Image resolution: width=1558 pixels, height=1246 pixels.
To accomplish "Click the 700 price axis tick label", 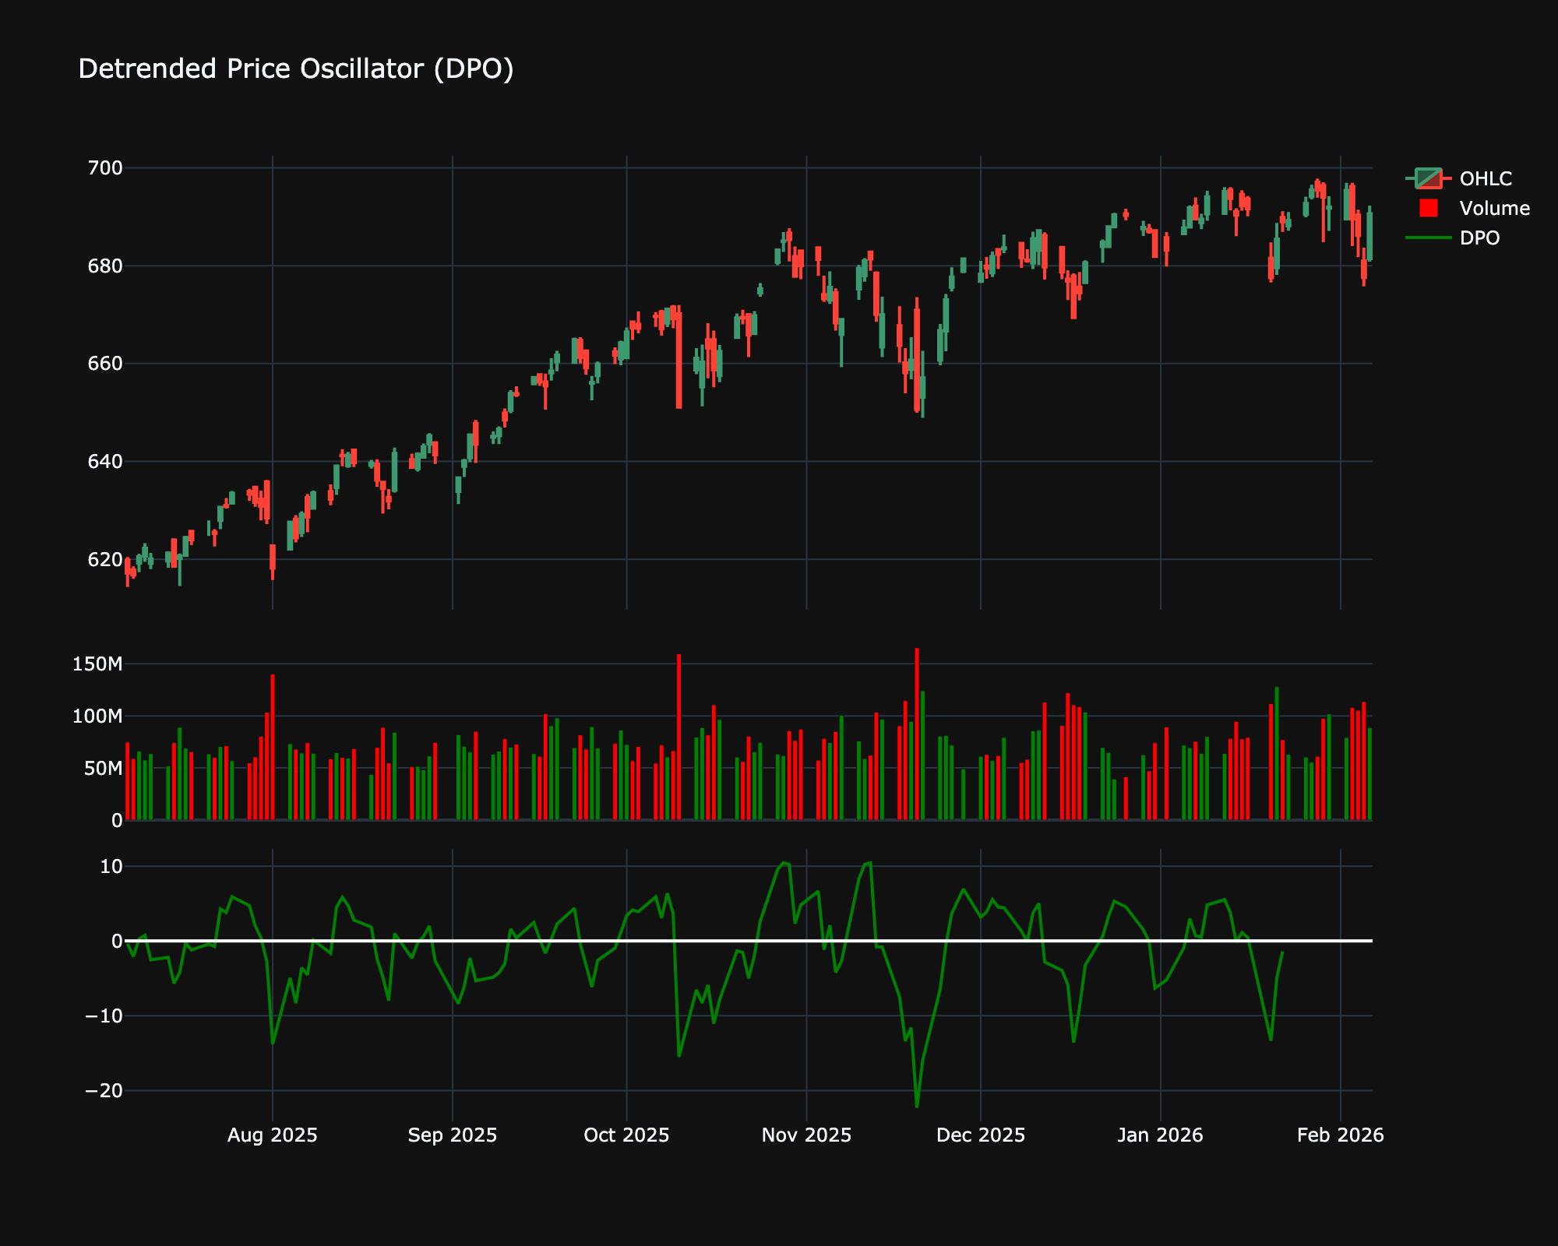I will coord(104,166).
